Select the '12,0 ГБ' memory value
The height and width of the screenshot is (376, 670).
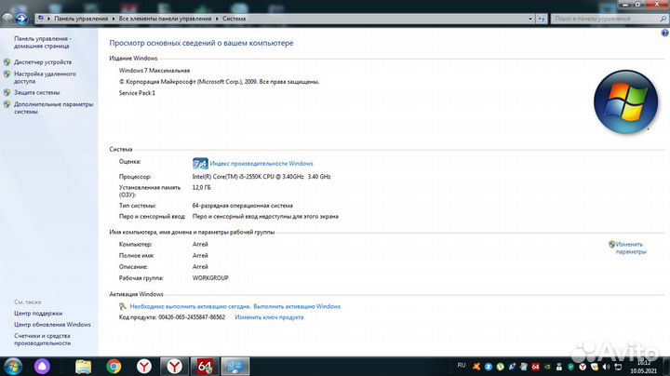[202, 188]
